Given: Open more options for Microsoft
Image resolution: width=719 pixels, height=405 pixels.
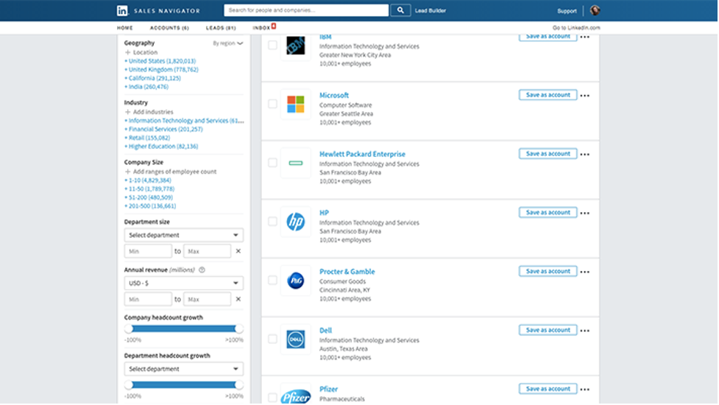Looking at the screenshot, I should pos(585,96).
